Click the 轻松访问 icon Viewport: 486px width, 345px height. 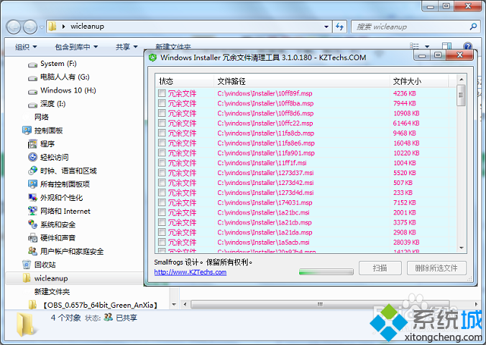[33, 157]
